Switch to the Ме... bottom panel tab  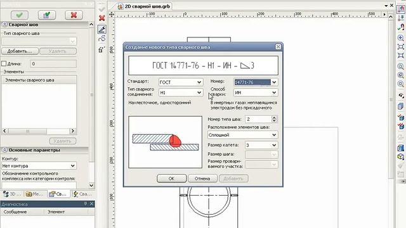coord(35,194)
